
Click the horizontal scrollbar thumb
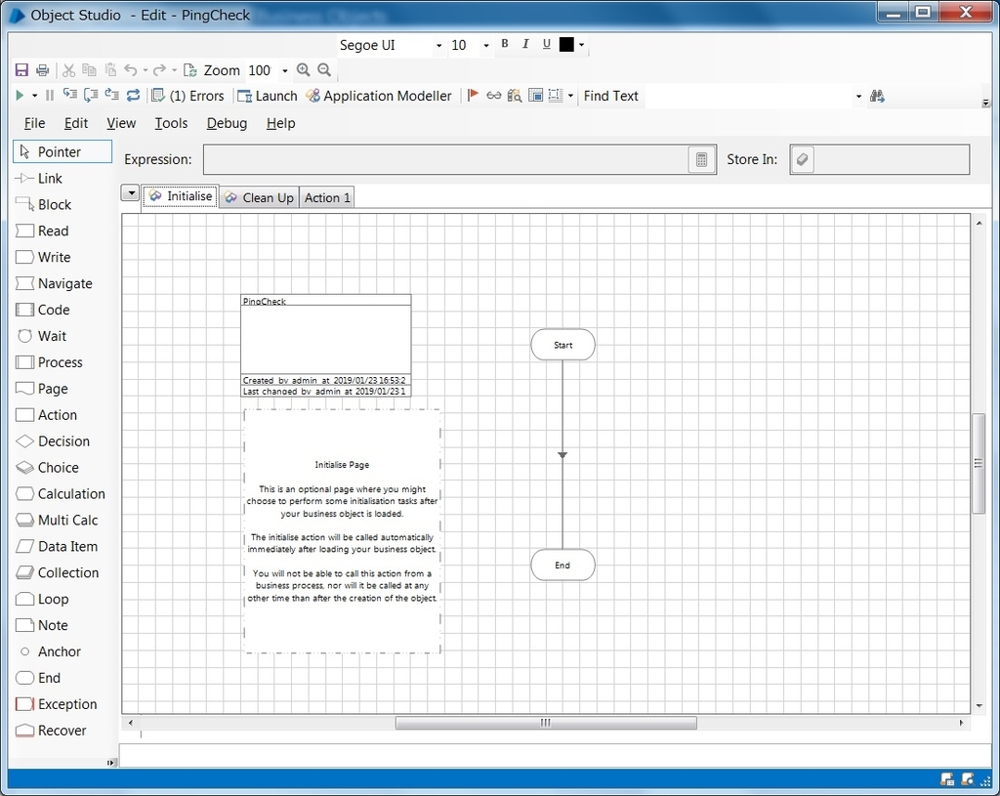click(x=546, y=723)
